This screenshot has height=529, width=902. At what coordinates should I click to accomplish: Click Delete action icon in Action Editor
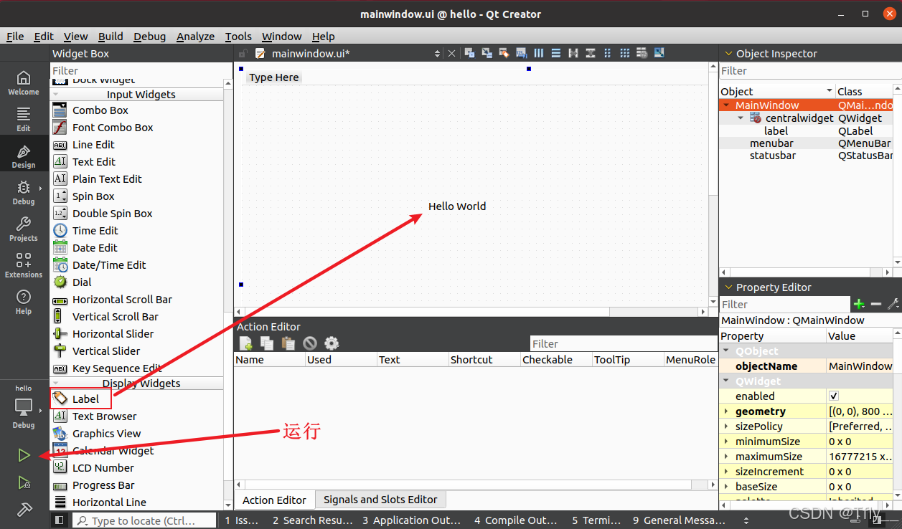(310, 343)
